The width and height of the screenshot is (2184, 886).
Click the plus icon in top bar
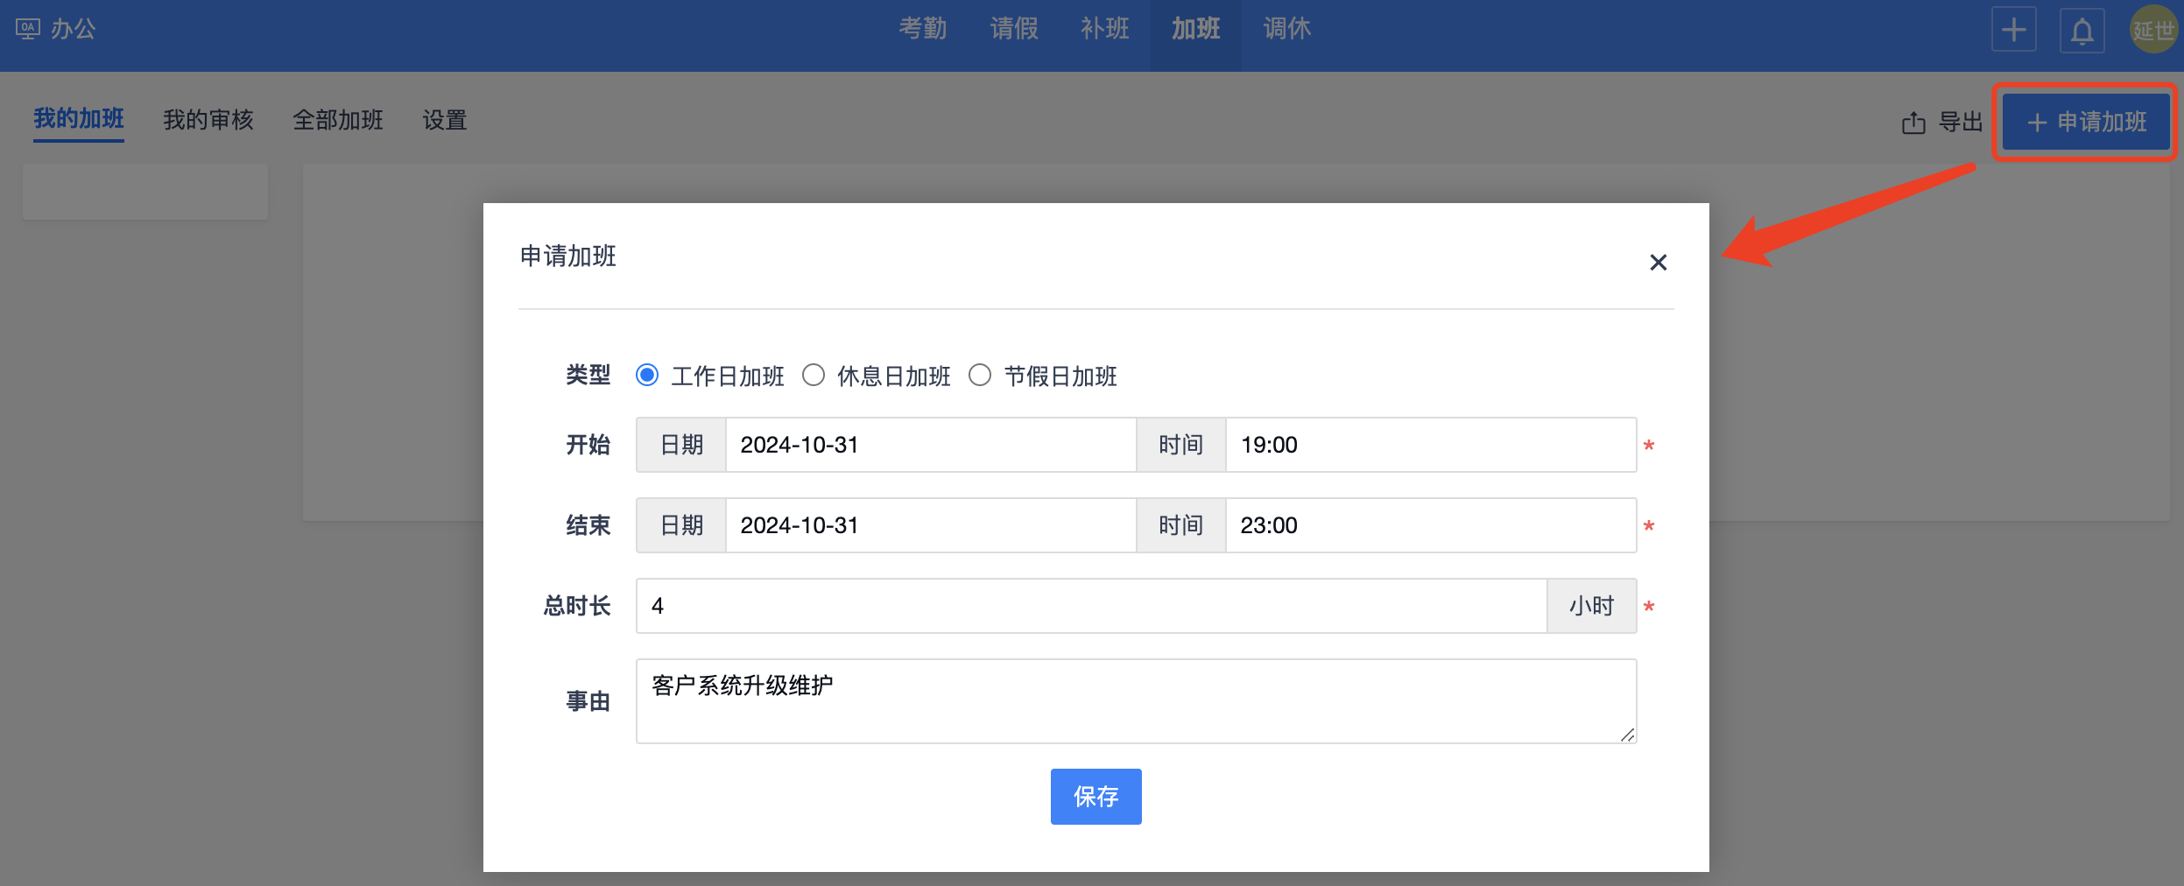[x=2013, y=30]
